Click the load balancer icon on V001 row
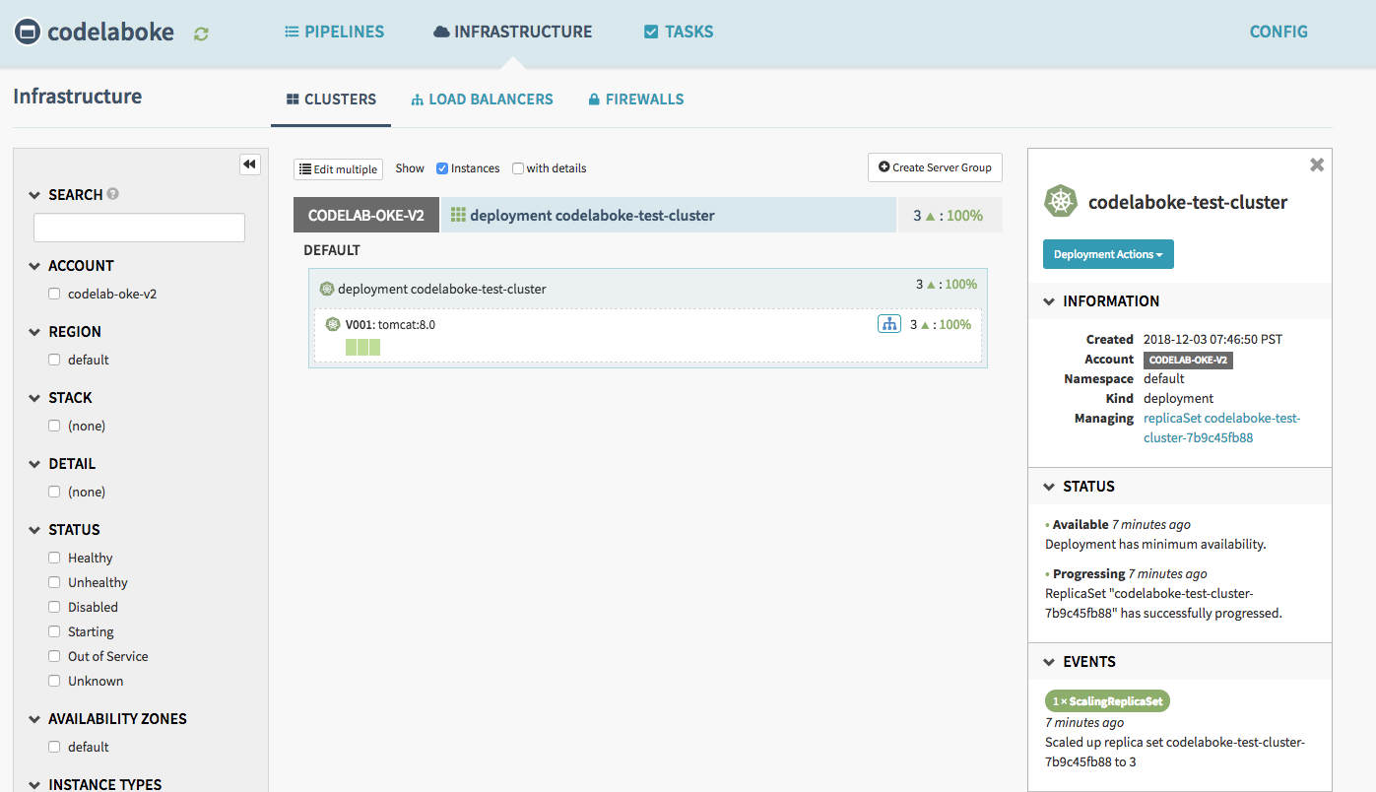The image size is (1376, 792). (x=888, y=324)
